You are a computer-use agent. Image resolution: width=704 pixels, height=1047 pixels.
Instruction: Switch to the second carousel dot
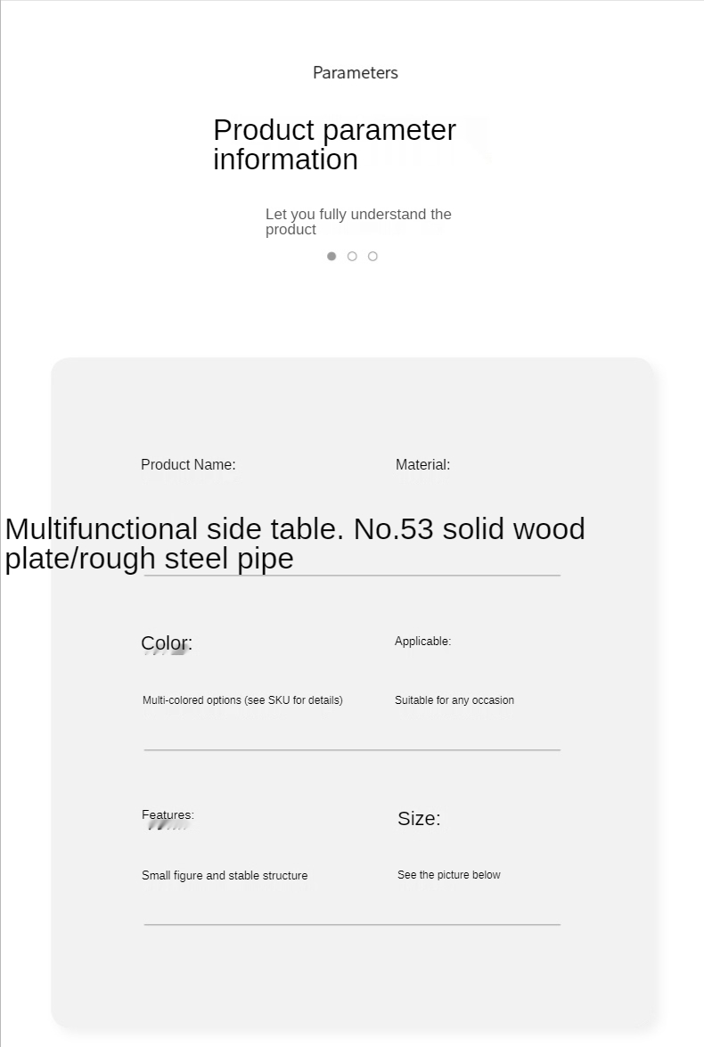coord(352,257)
